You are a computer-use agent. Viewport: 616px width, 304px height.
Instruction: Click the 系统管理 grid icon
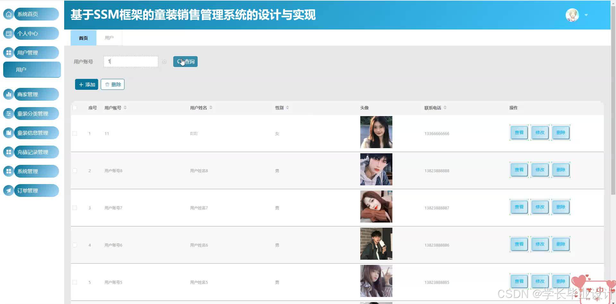(x=9, y=171)
